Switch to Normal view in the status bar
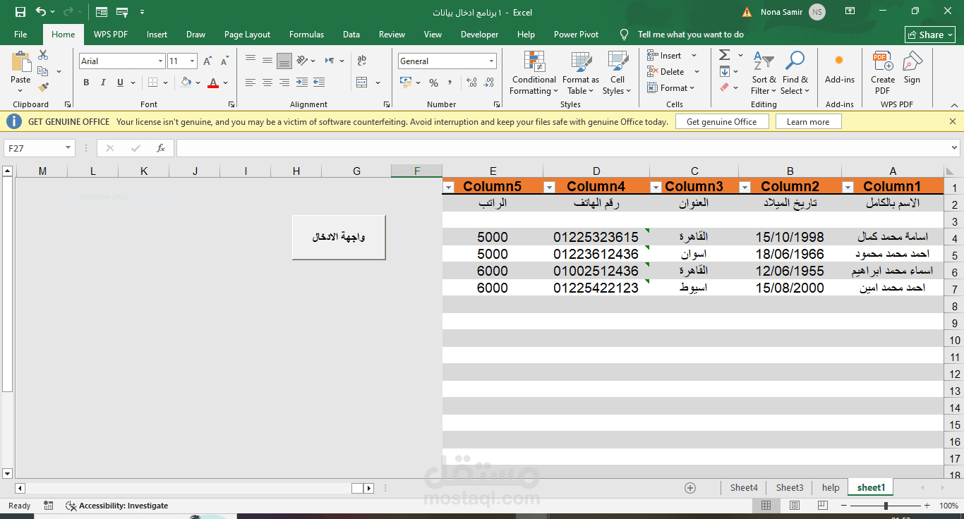The image size is (964, 519). (x=766, y=506)
